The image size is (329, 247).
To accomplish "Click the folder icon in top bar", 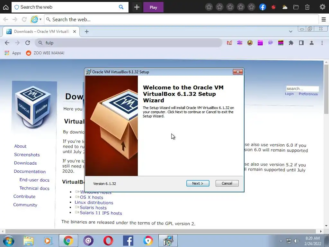I will (296, 7).
